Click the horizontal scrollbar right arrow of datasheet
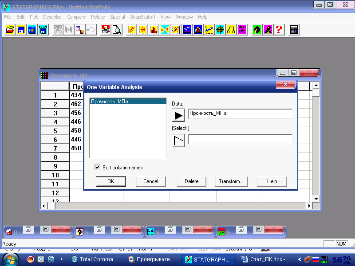The image size is (355, 266). pyautogui.click(x=309, y=206)
